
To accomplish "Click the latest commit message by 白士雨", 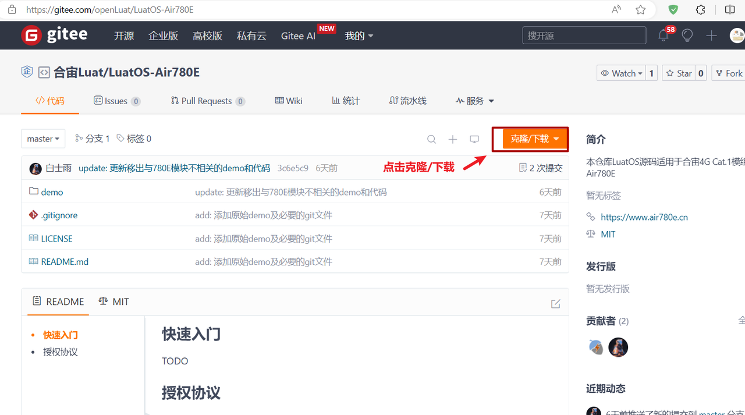I will point(174,168).
